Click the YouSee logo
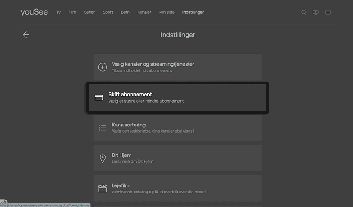 pos(34,12)
